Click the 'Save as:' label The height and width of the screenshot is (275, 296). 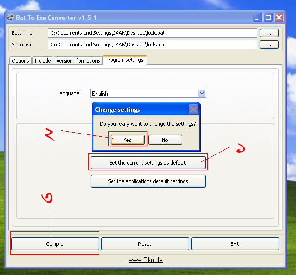click(21, 45)
